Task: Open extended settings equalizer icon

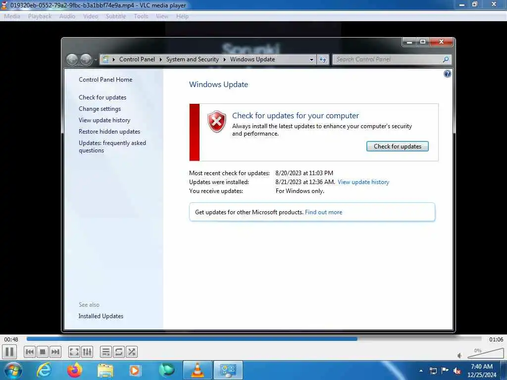Action: [x=87, y=352]
